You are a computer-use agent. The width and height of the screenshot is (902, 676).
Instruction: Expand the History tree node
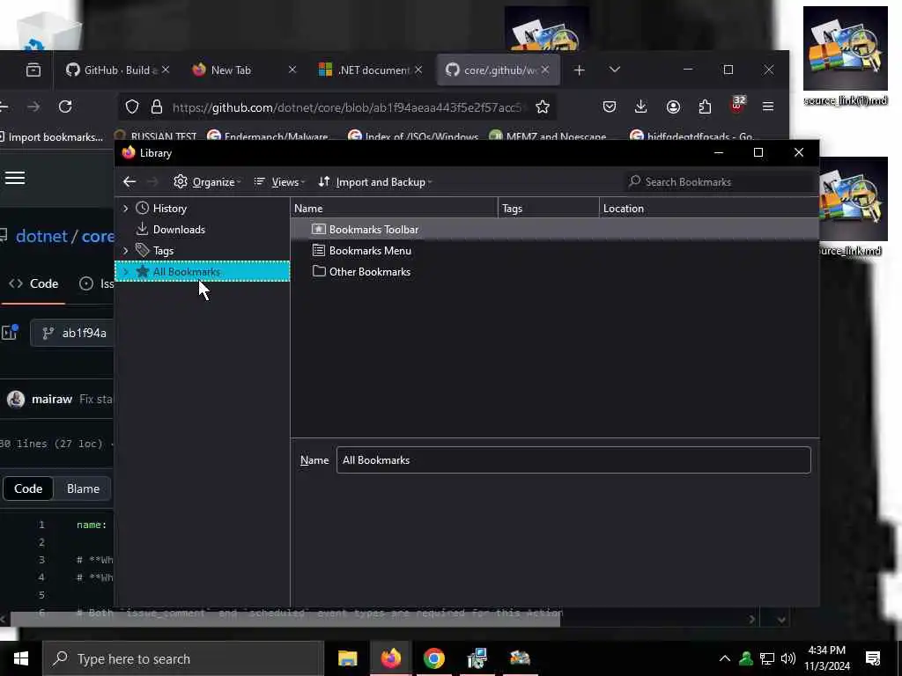125,208
